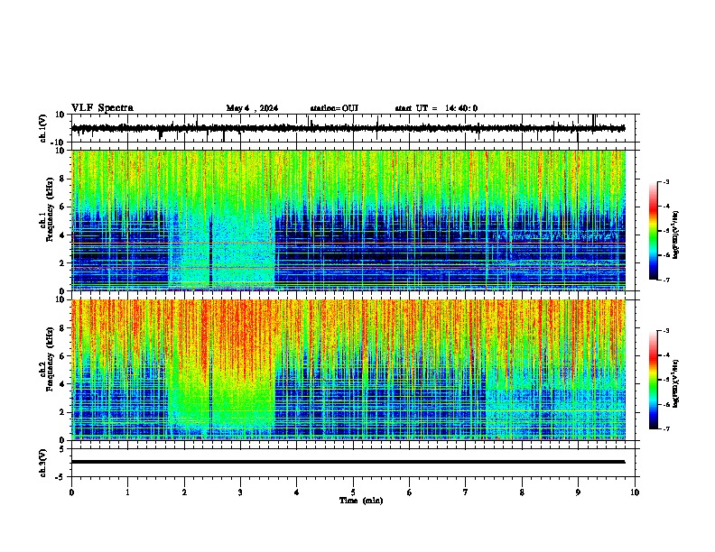Click the "-3" label on ch.1 color scale

coord(666,181)
